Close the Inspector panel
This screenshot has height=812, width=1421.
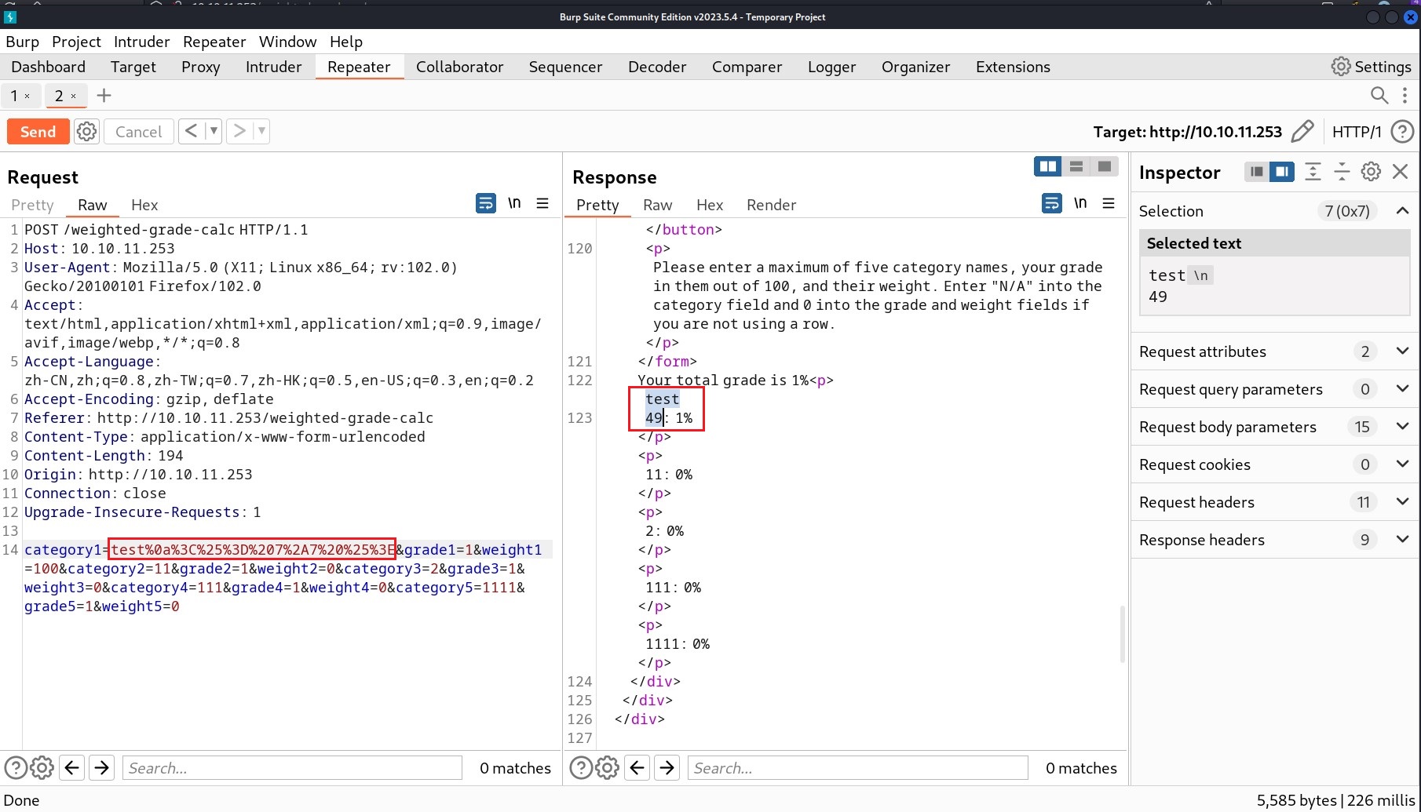[x=1400, y=172]
